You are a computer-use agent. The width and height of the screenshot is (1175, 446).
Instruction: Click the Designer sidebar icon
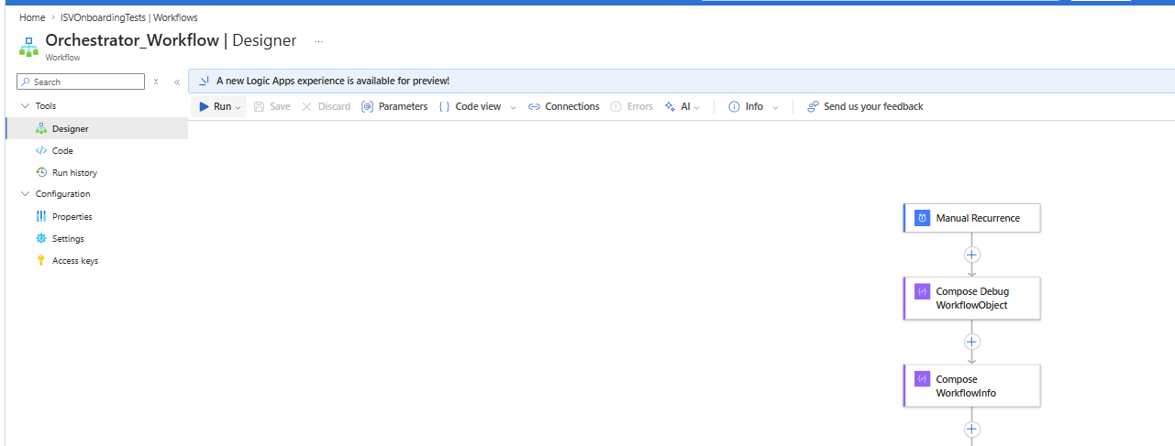(40, 129)
